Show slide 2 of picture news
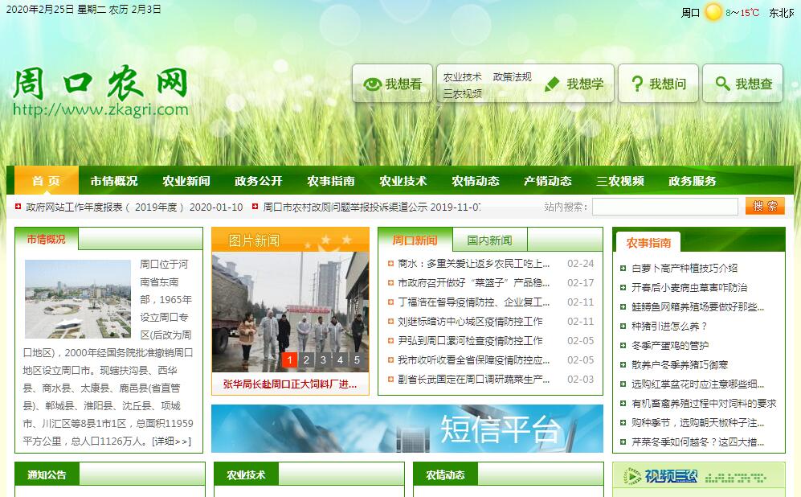This screenshot has height=497, width=801. [x=306, y=360]
